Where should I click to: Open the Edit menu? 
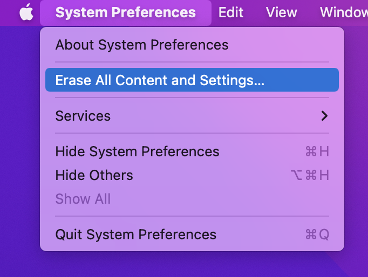231,12
